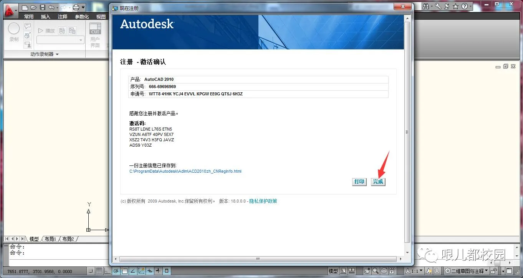Viewport: 523px width, 278px height.
Task: Expand the Undo history dropdown arrow
Action: pyautogui.click(x=57, y=7)
